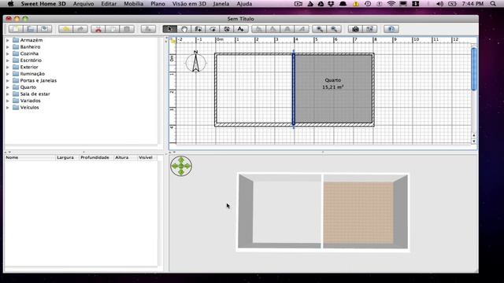Expand the Escritório folder triangle
The width and height of the screenshot is (504, 283).
[8, 61]
